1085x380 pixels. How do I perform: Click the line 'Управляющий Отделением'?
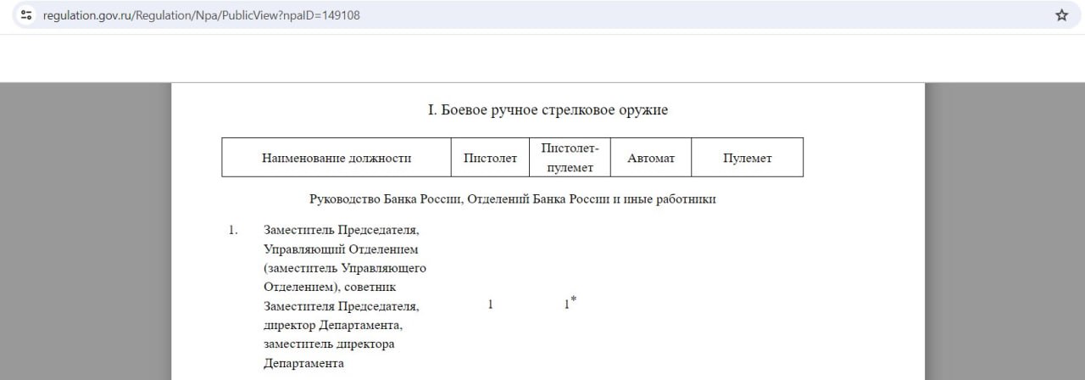(x=341, y=249)
